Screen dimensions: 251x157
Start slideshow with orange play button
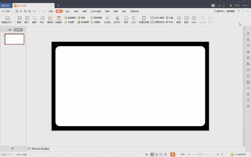pyautogui.click(x=173, y=155)
